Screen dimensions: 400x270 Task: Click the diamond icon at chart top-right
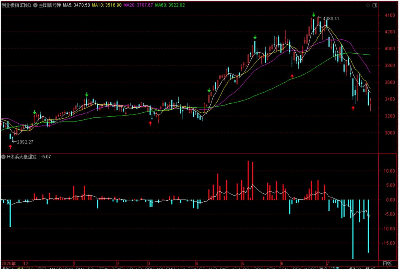[x=368, y=5]
